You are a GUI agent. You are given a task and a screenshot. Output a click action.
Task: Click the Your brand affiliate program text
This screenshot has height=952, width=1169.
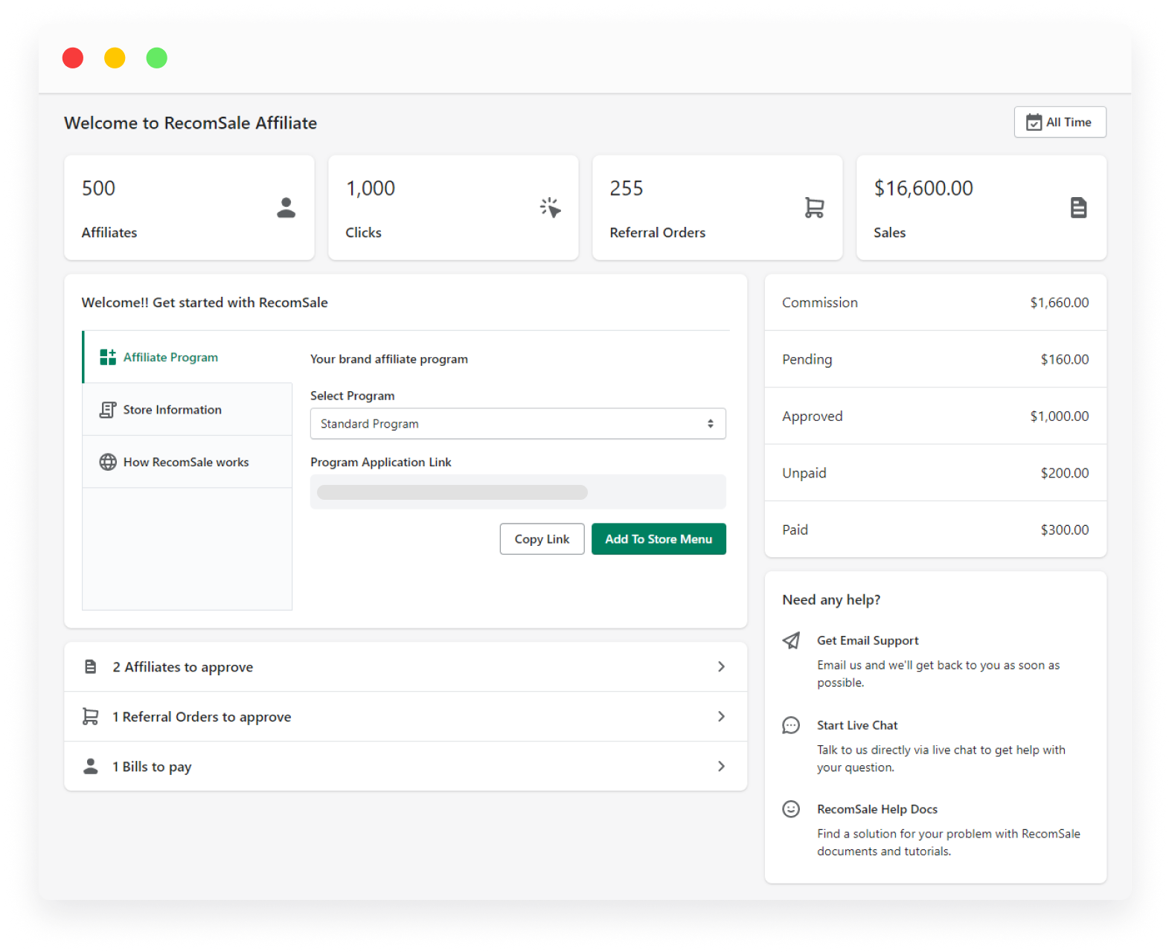[389, 359]
